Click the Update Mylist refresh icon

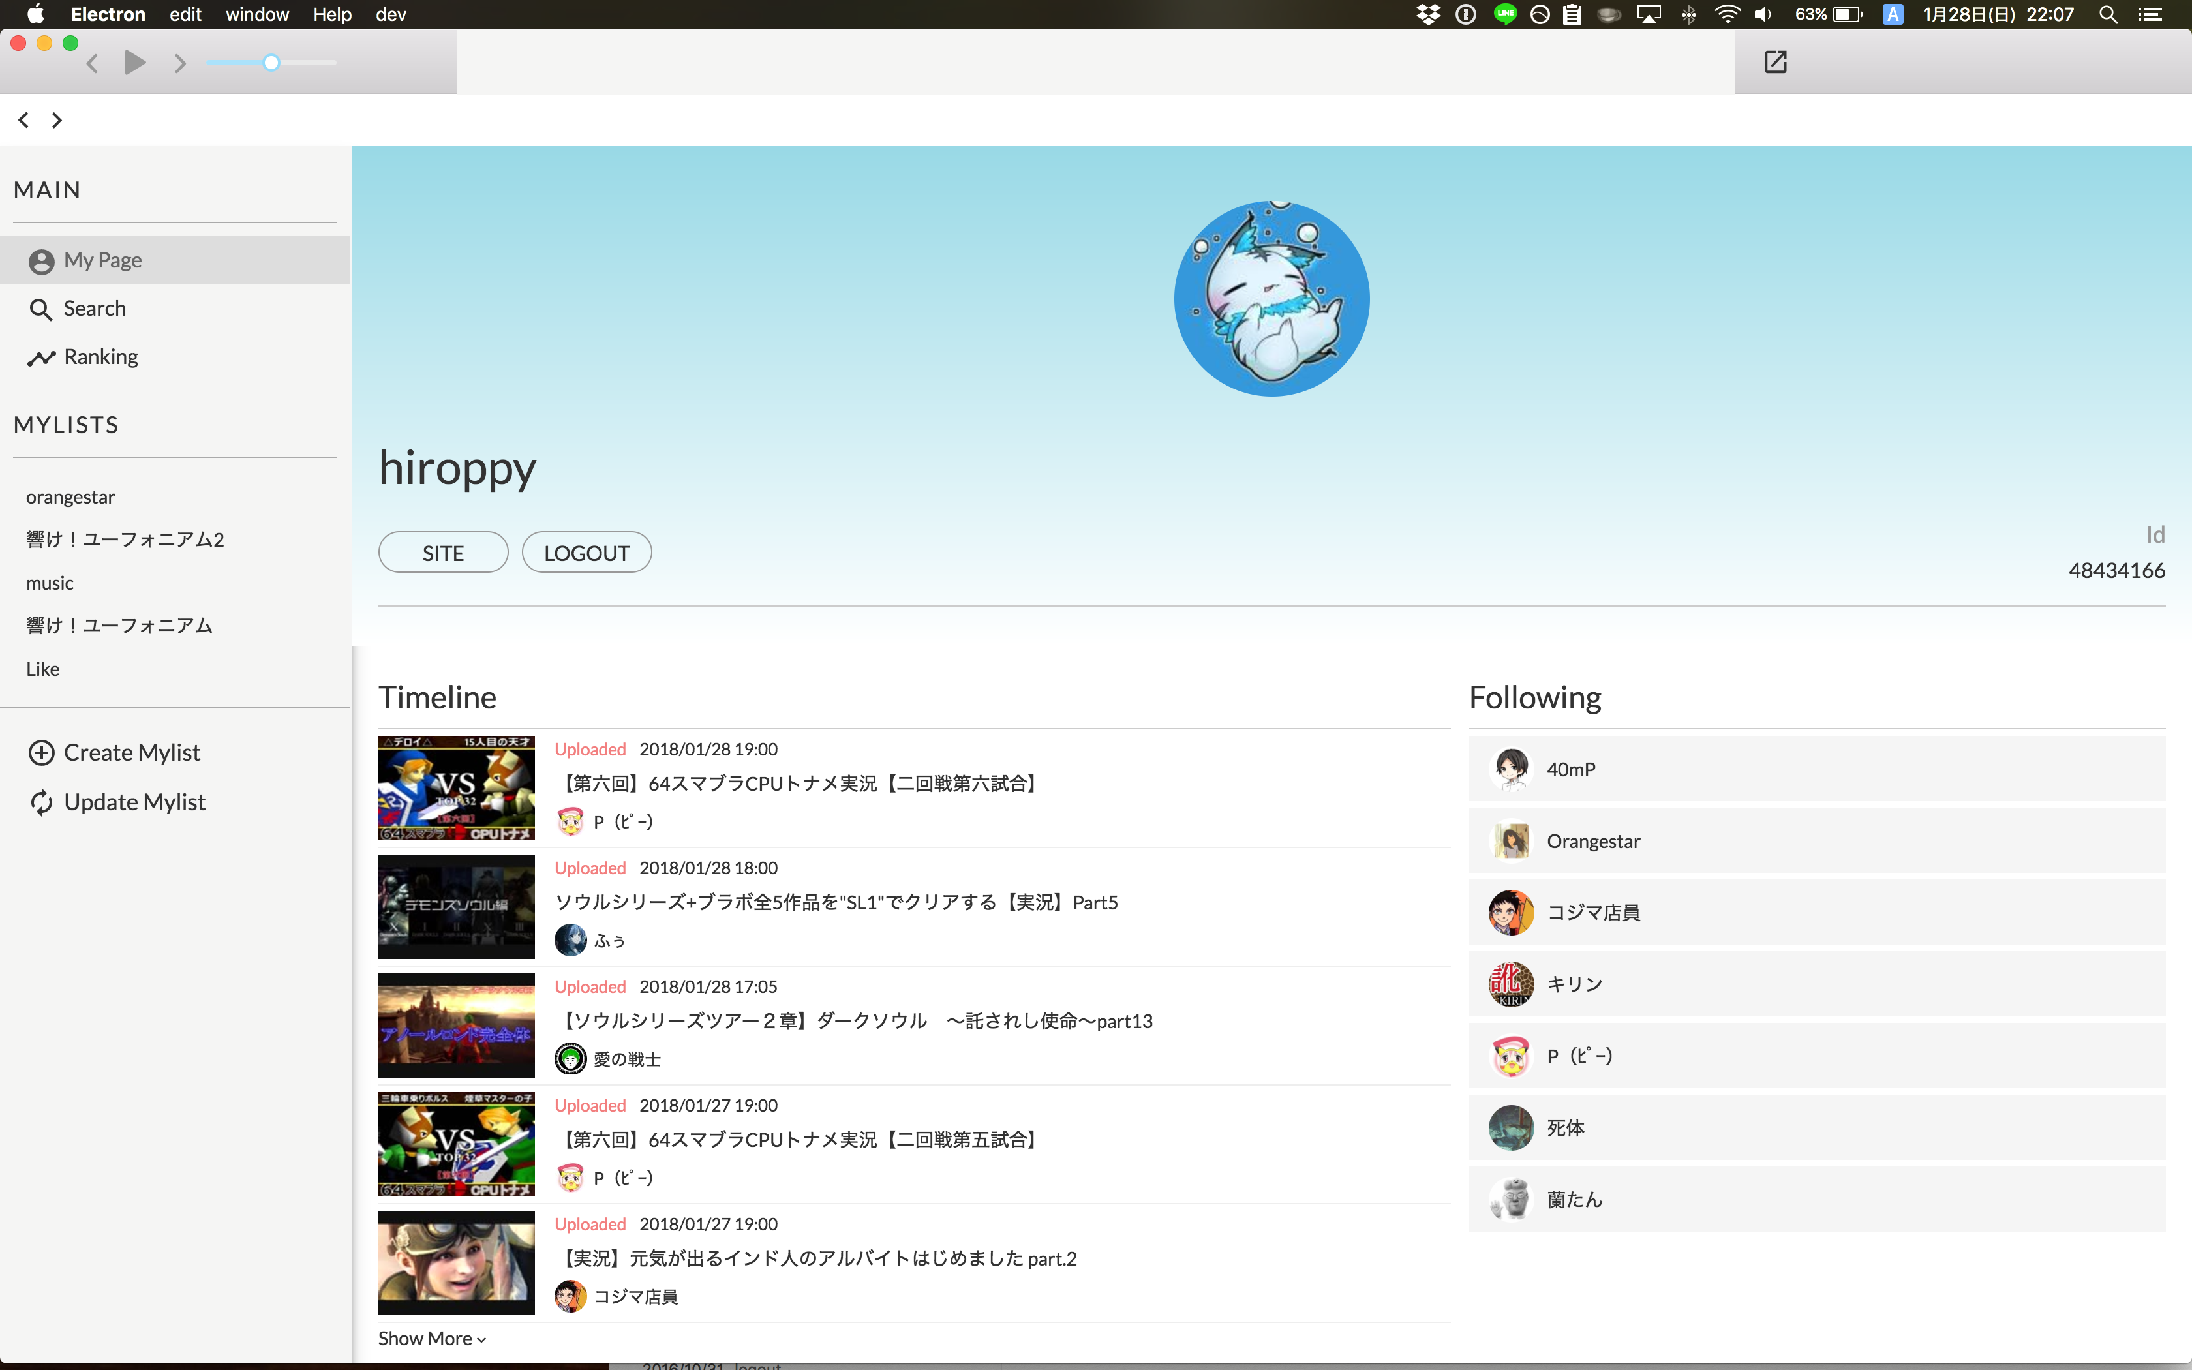42,803
